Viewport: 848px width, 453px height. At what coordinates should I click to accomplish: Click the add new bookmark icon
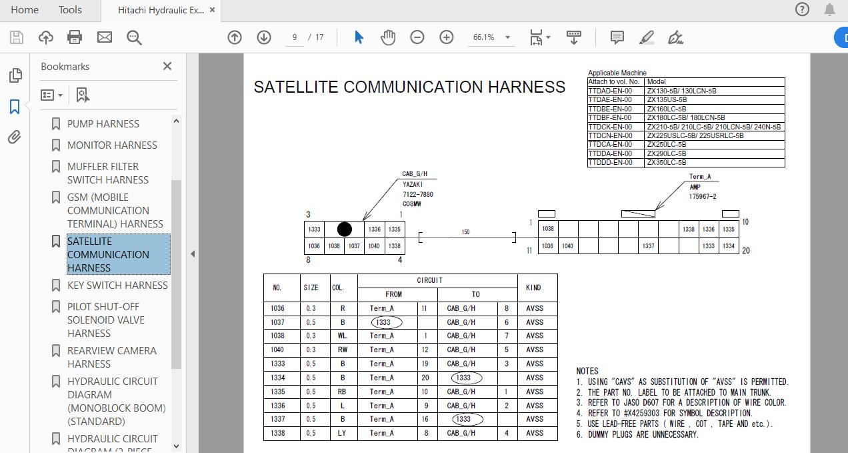[x=83, y=95]
